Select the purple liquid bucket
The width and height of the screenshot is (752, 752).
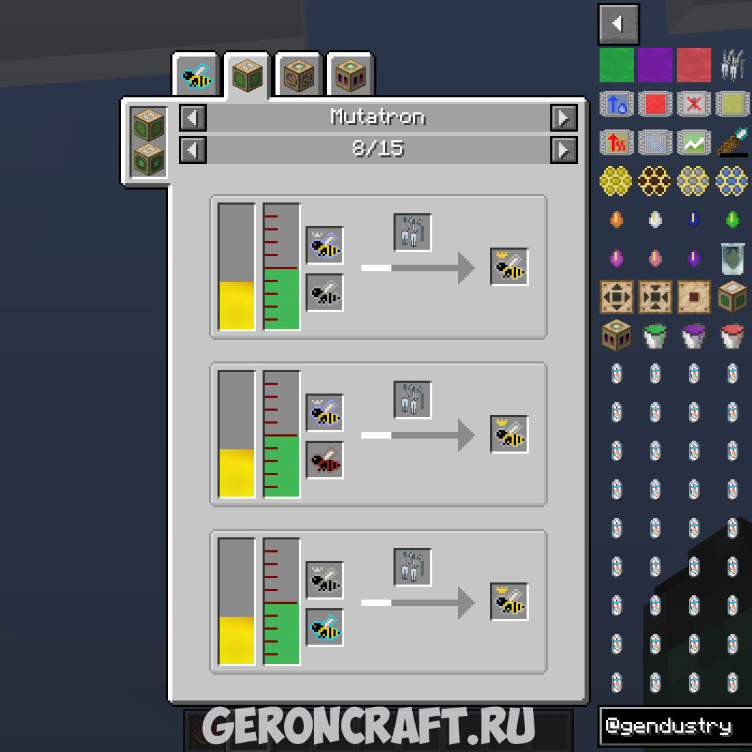[694, 336]
